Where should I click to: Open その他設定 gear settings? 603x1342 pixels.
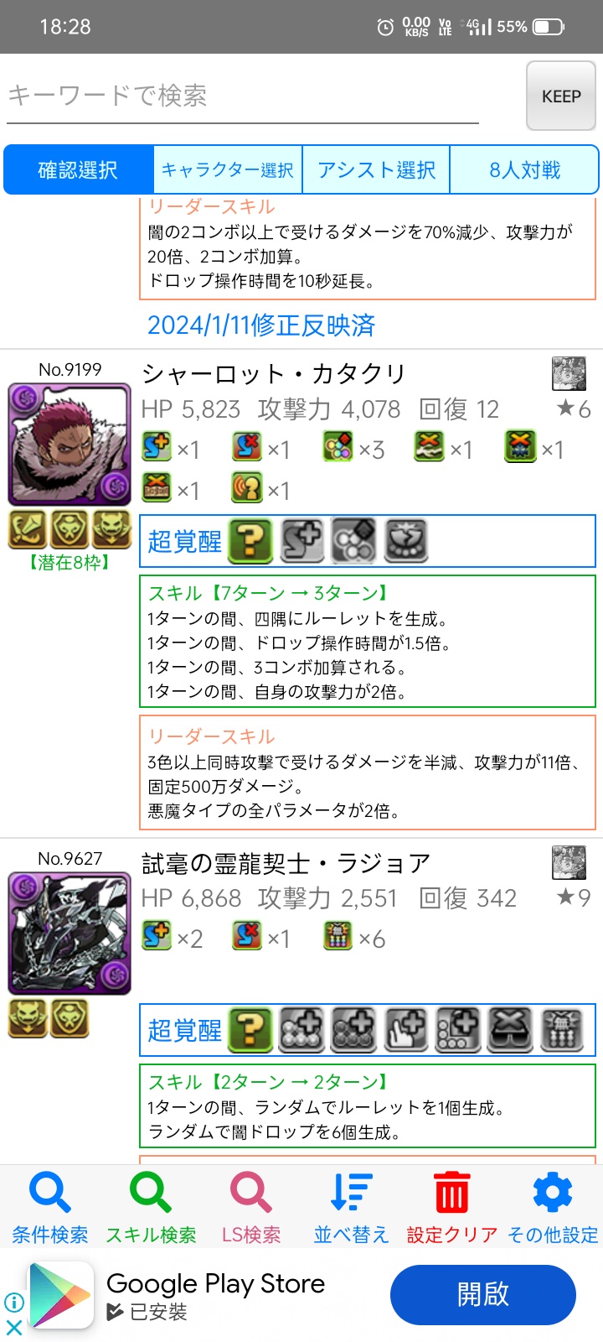[x=553, y=1208]
